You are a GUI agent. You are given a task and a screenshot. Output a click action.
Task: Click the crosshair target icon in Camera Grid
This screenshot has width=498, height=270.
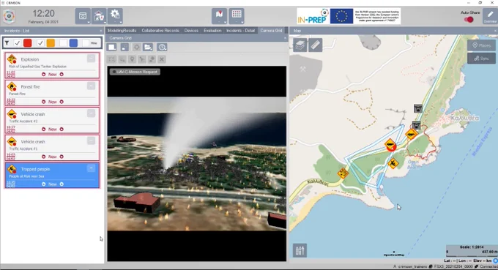pyautogui.click(x=136, y=48)
